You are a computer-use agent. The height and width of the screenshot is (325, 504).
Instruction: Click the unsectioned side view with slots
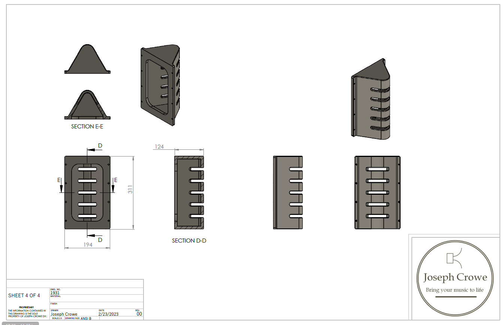click(288, 192)
